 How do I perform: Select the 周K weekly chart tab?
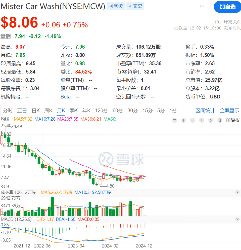[49, 111]
